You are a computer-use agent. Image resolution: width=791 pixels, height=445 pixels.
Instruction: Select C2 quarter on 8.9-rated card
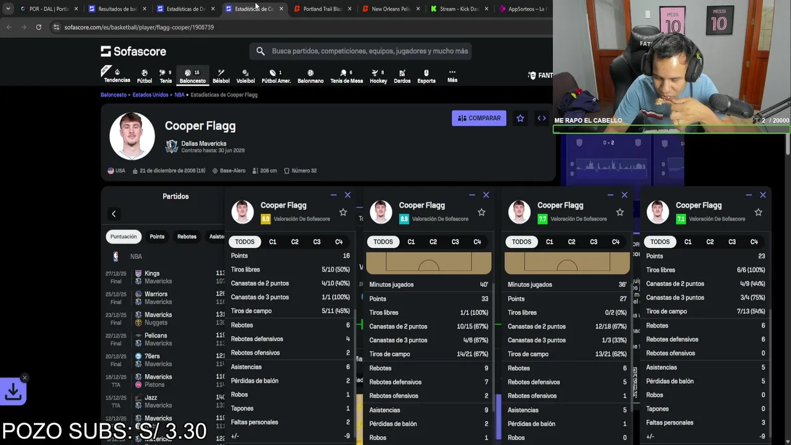coord(433,242)
